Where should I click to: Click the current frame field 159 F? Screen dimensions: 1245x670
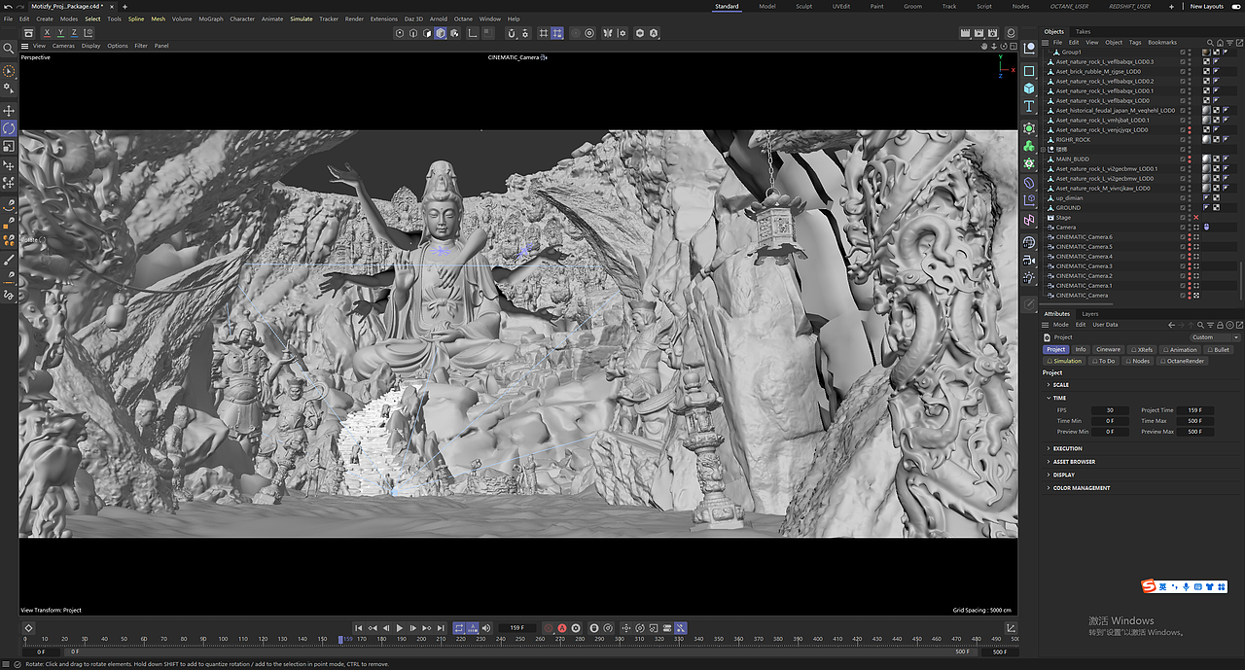click(x=516, y=628)
